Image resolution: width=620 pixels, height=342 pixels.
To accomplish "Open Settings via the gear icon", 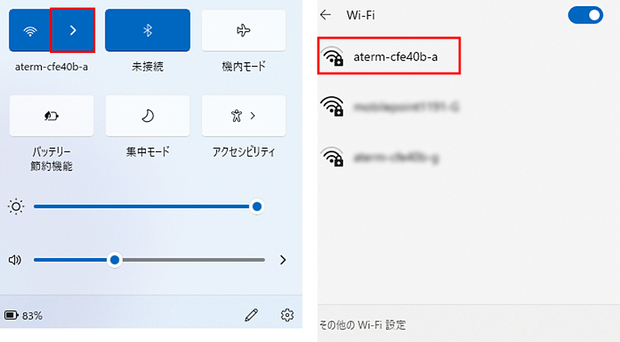I will [287, 315].
